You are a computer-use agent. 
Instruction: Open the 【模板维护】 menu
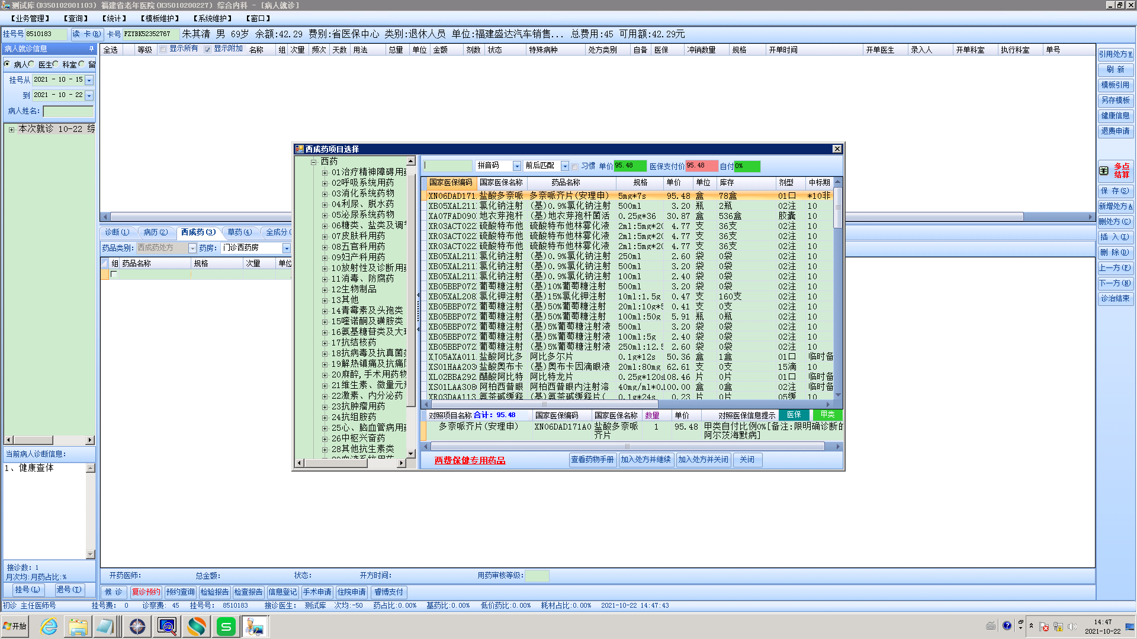pyautogui.click(x=159, y=18)
